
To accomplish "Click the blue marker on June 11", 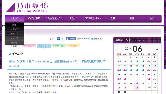I will coord(137,70).
